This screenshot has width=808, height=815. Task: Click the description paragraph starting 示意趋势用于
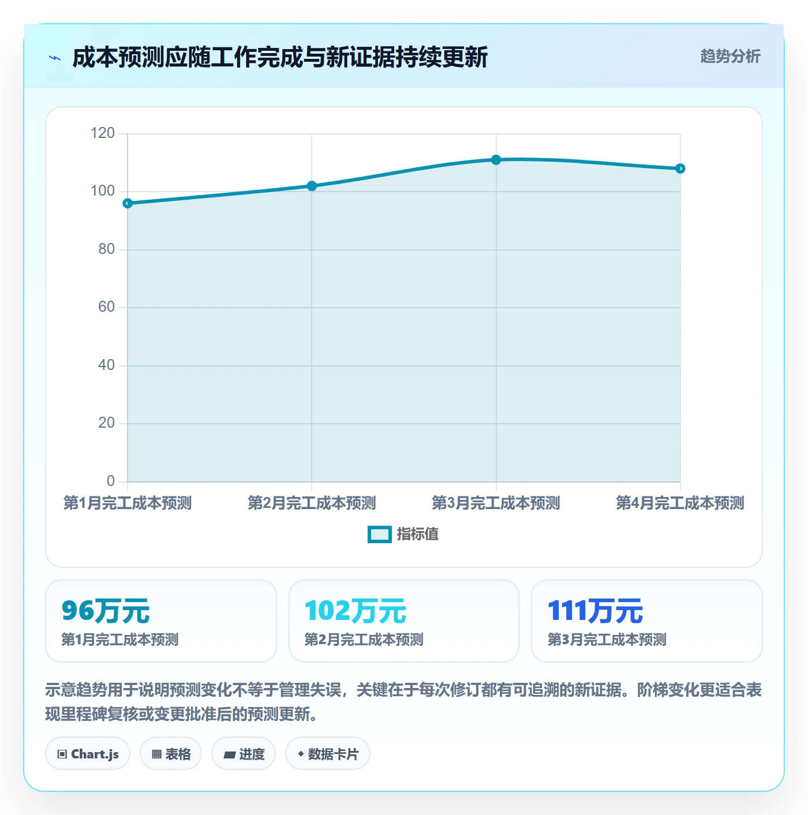[403, 702]
